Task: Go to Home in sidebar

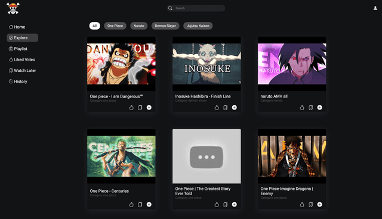Action: (x=17, y=27)
